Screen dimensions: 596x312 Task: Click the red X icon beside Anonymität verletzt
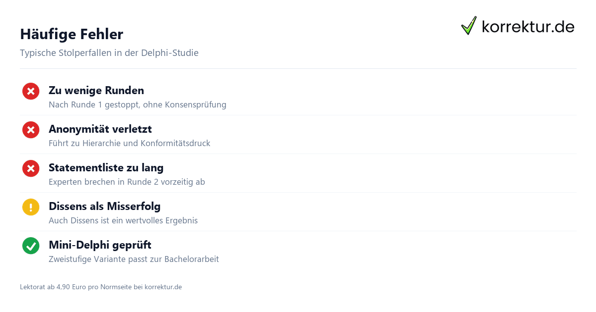pyautogui.click(x=31, y=130)
